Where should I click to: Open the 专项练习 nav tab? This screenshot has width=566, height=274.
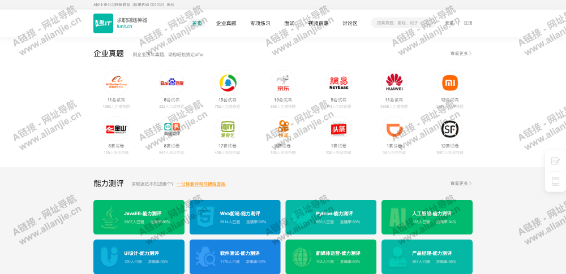point(260,23)
